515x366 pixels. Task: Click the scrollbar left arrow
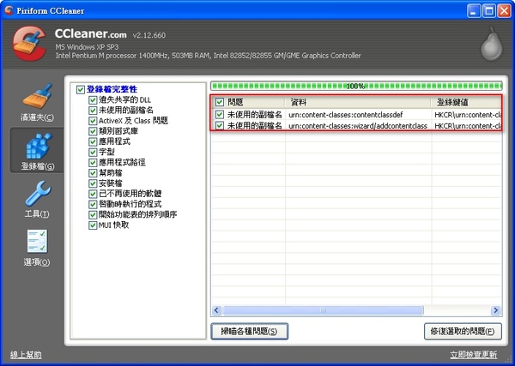(x=216, y=310)
